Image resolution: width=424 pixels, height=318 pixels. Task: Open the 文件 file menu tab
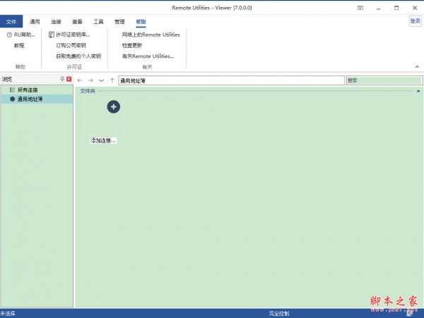tap(11, 22)
